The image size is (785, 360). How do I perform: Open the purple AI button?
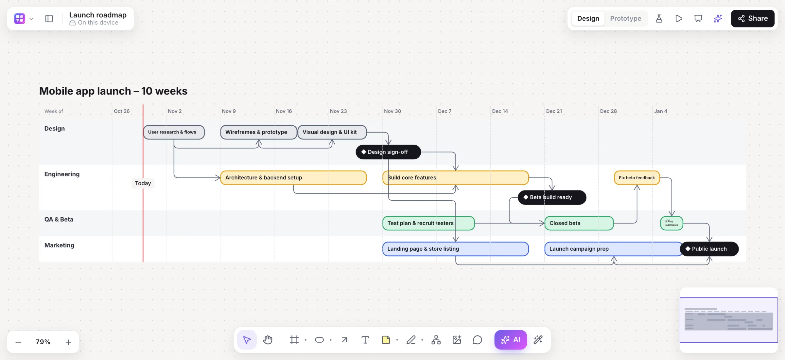point(511,340)
